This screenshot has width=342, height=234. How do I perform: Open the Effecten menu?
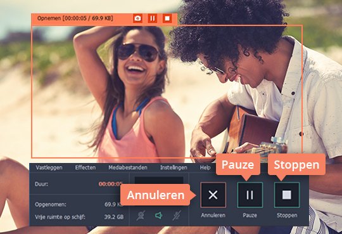click(x=85, y=167)
